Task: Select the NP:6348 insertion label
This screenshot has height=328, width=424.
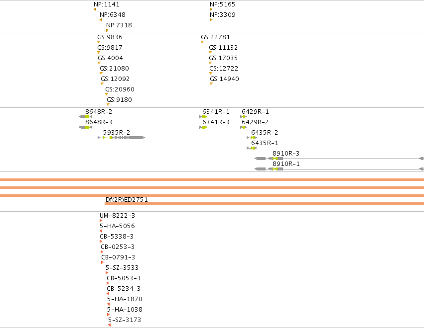Action: coord(113,15)
